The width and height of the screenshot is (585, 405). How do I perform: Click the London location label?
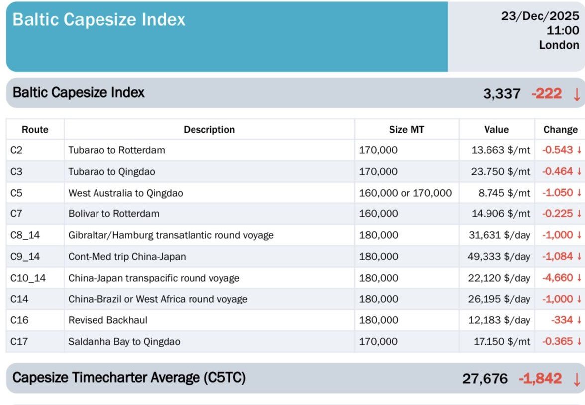point(559,45)
